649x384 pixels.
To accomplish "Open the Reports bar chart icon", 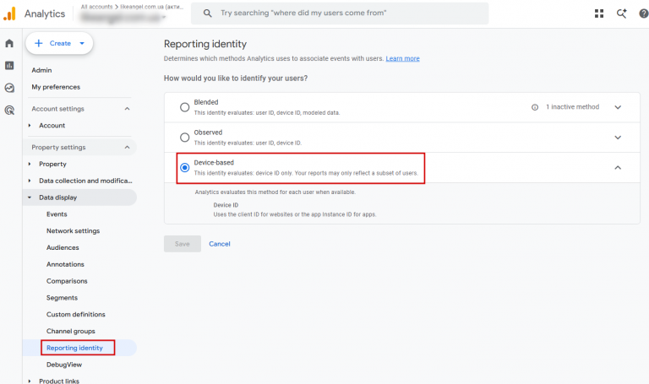I will (9, 65).
